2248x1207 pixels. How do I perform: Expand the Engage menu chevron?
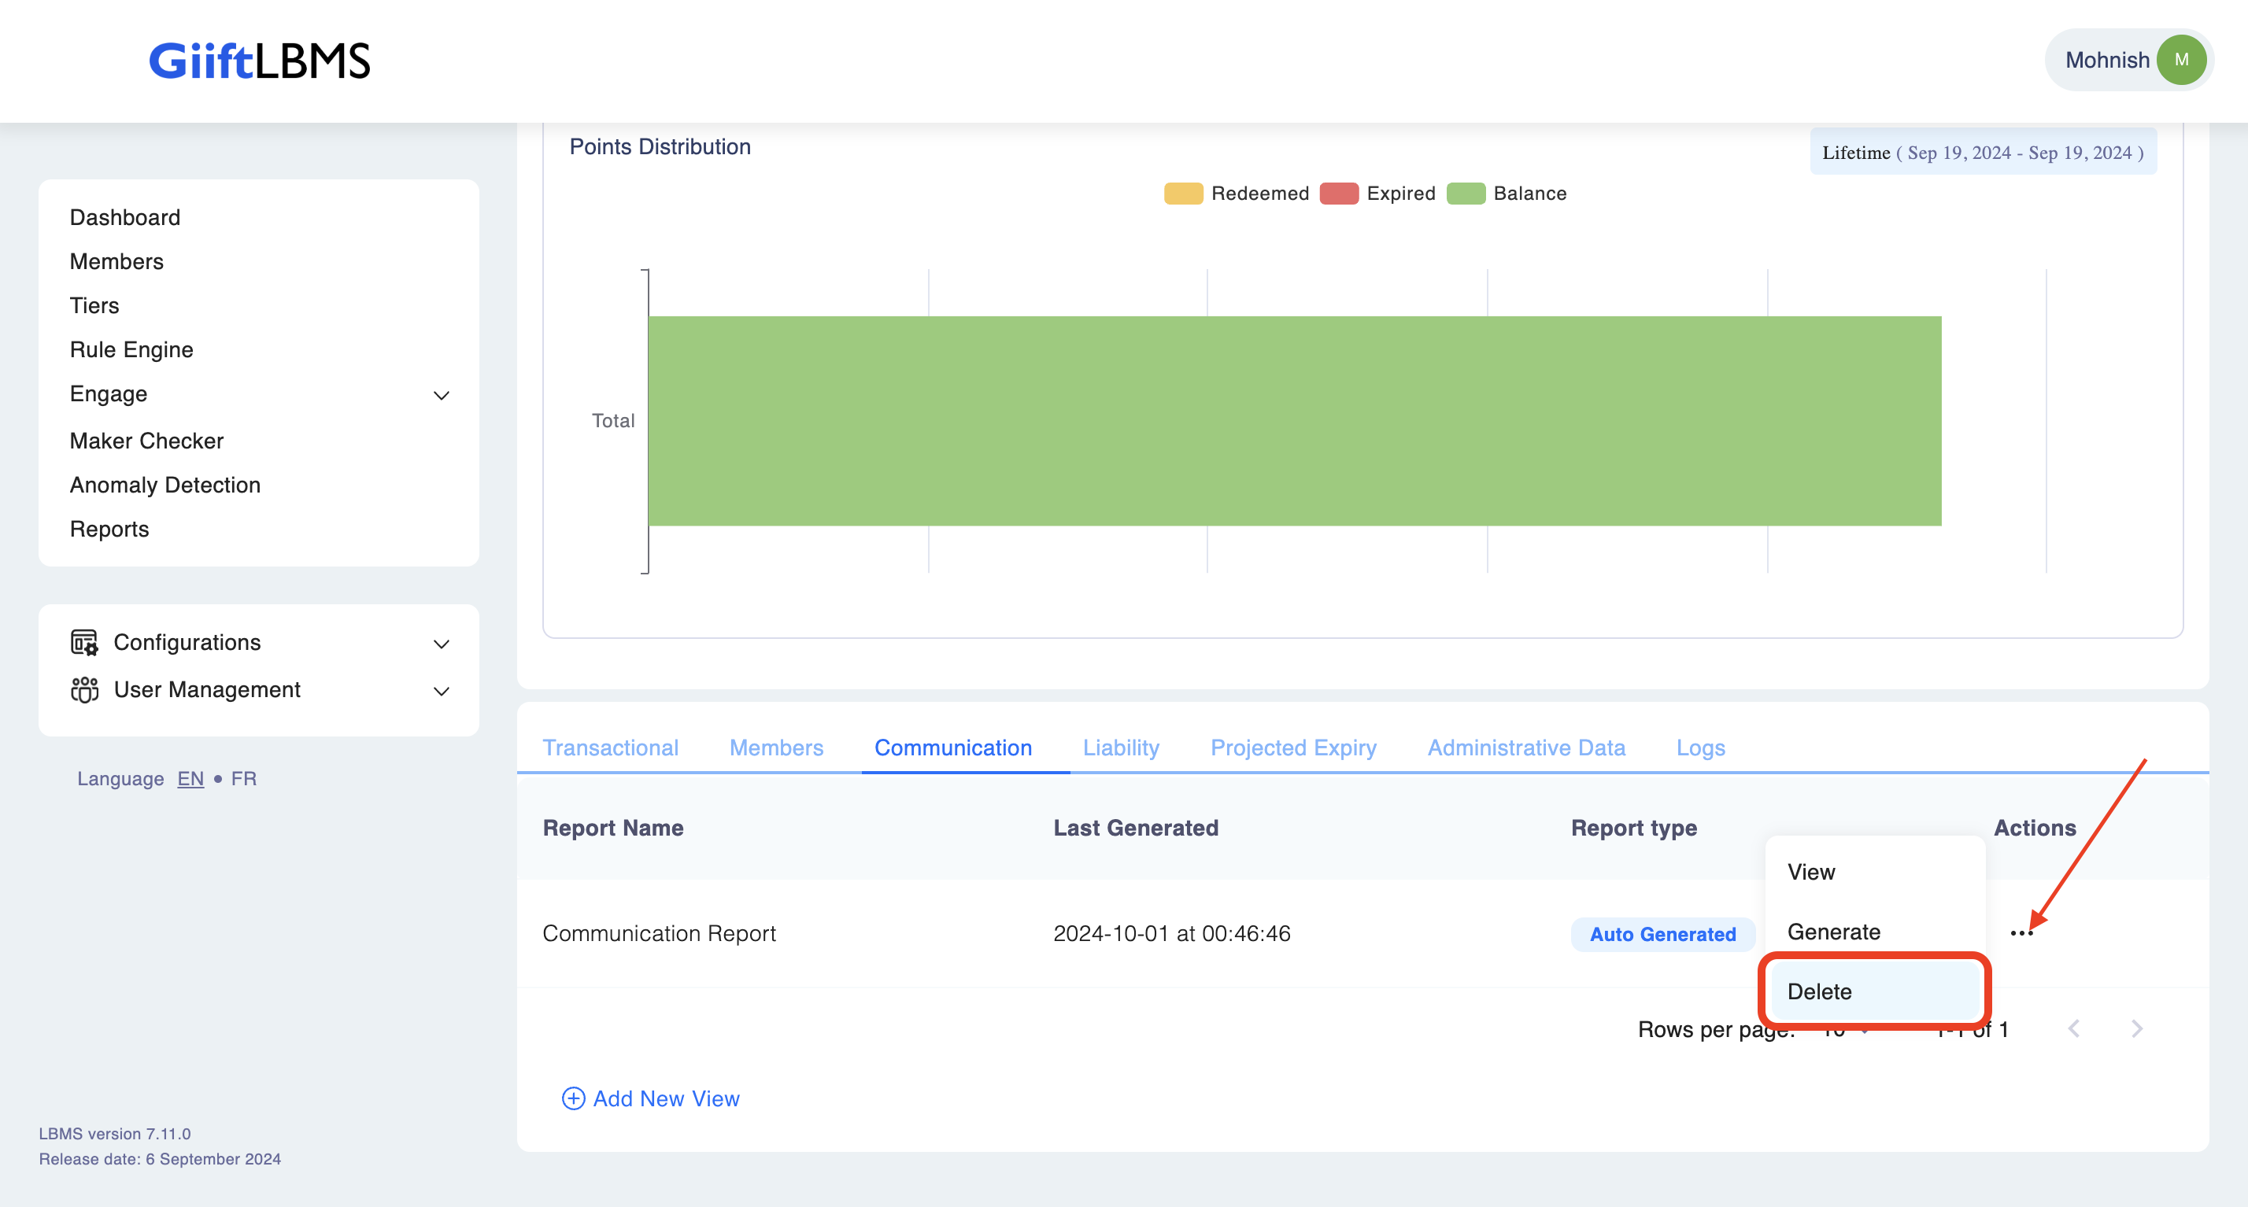442,395
